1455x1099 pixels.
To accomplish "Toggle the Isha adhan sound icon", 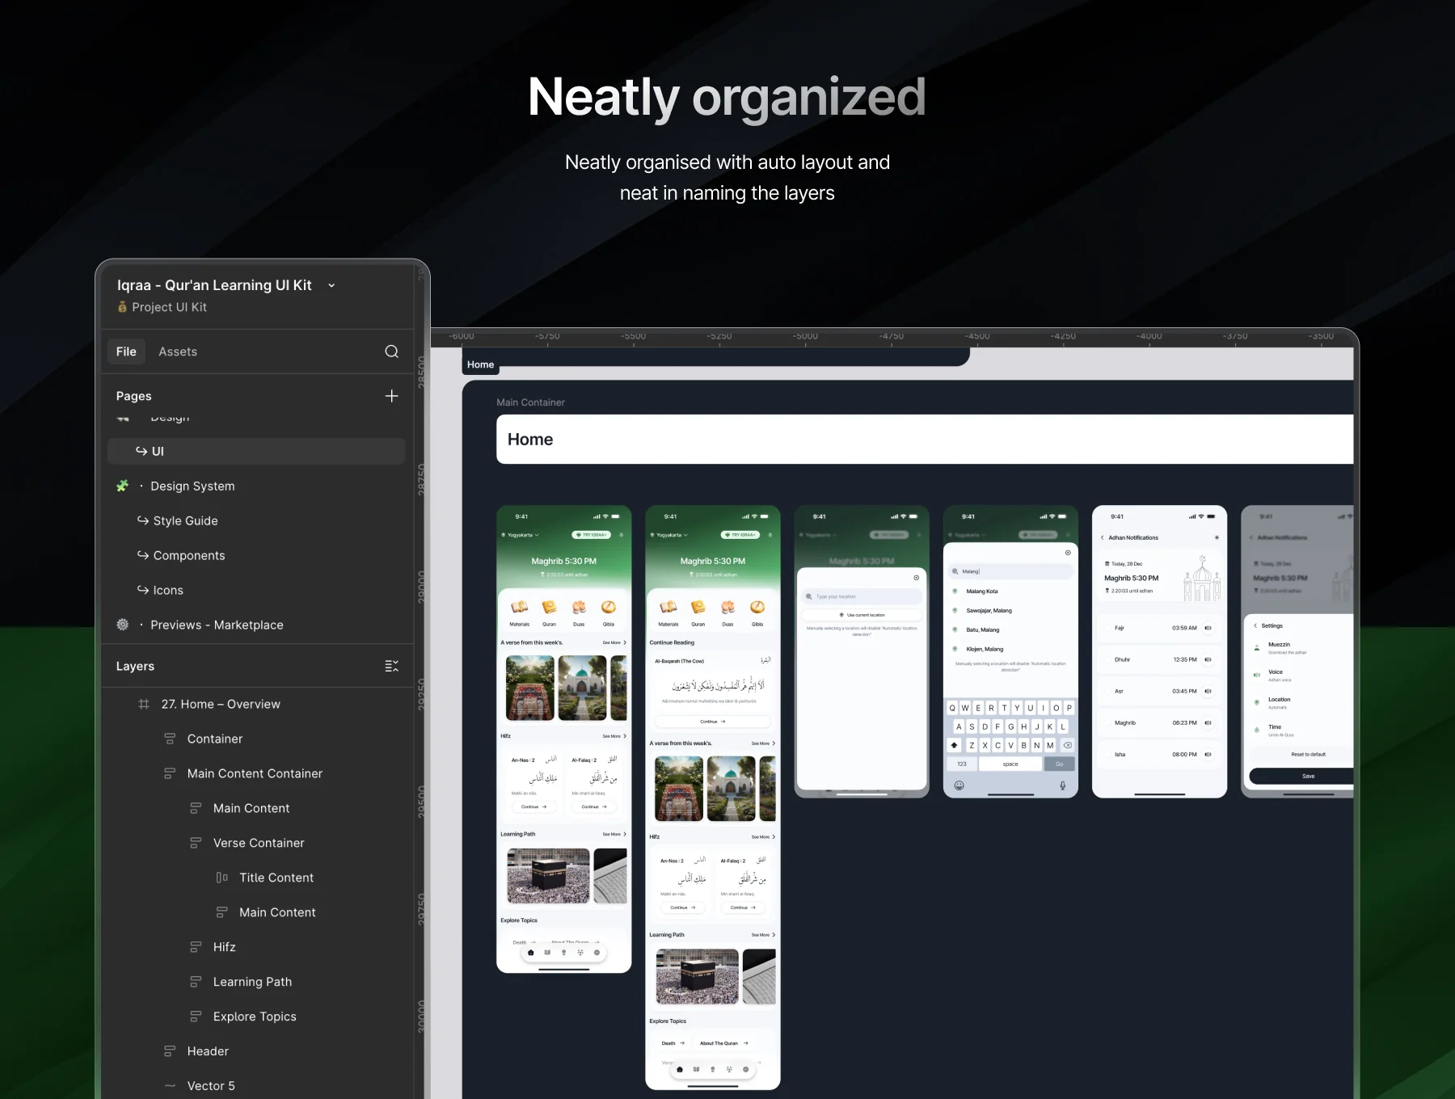I will (x=1208, y=755).
